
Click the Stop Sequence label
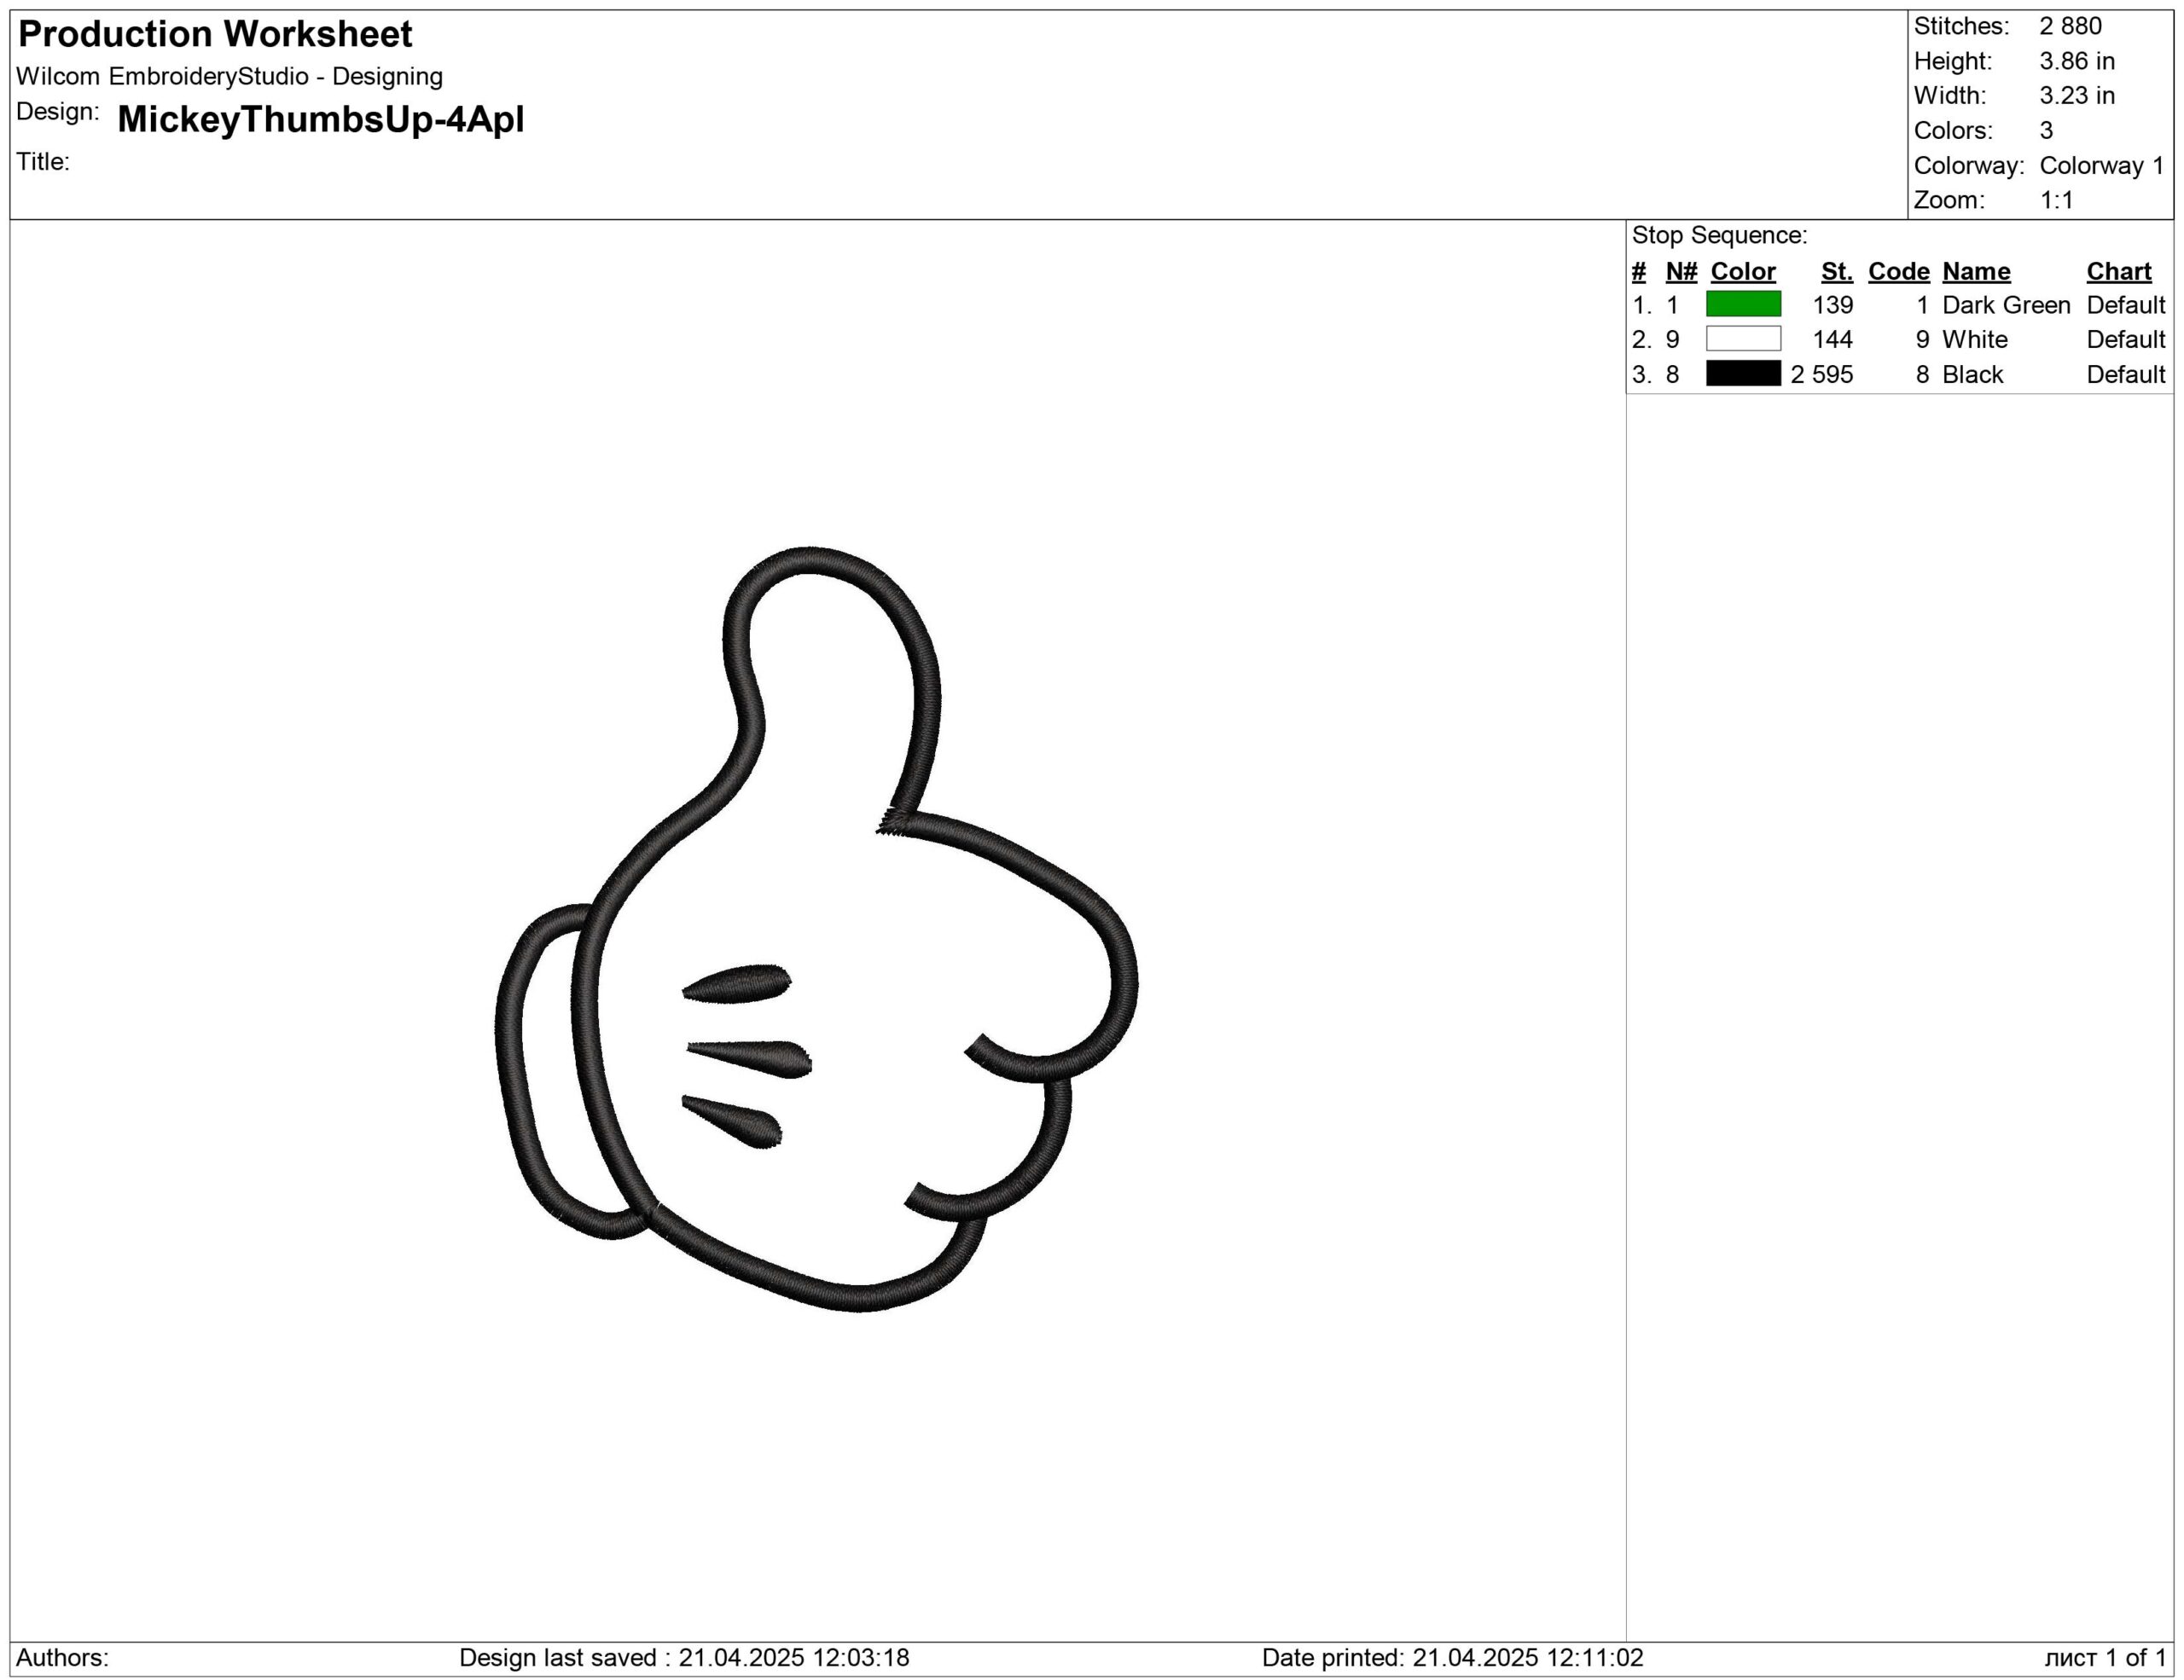point(1719,236)
